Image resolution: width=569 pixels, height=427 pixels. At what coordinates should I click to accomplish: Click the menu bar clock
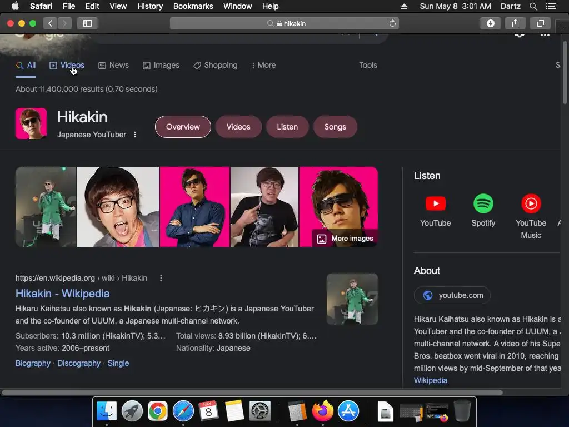click(456, 6)
